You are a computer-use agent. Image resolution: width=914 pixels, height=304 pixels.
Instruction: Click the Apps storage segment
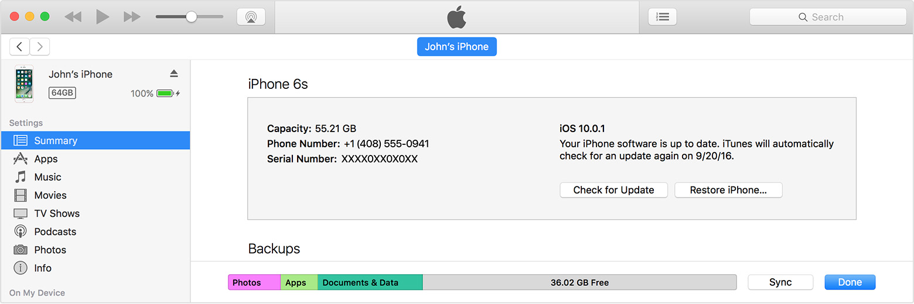[299, 282]
